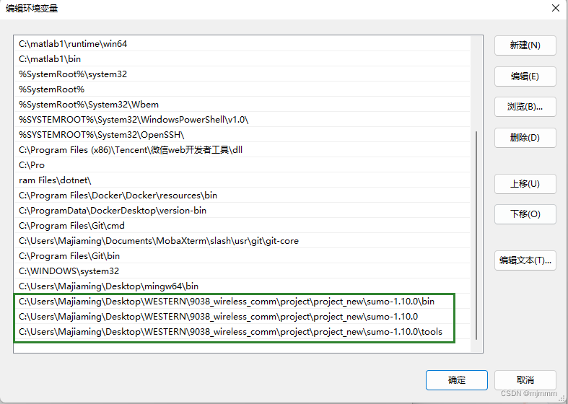
Task: Select the path ending in sumo-1.10.0
Action: tap(242, 317)
